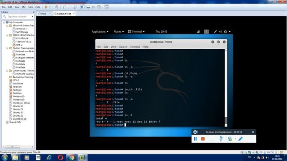This screenshot has width=287, height=161.
Task: Click the library search field
Action: (18, 17)
